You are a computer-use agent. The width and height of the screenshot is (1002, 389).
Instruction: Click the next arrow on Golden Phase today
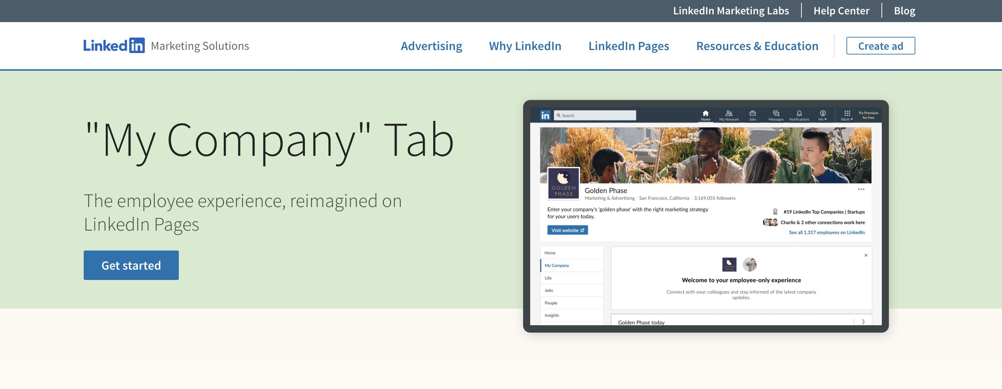(863, 321)
